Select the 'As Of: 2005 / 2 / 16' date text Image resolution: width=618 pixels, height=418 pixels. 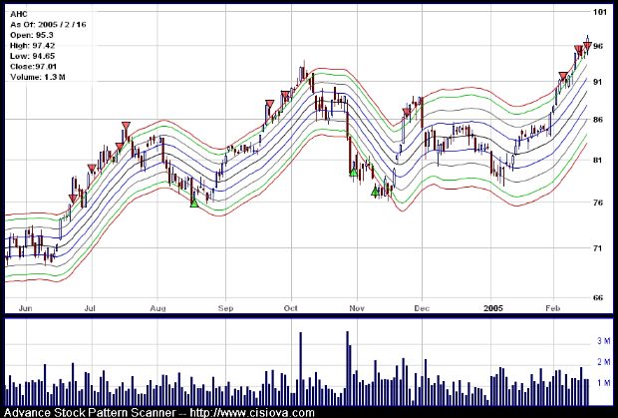[48, 25]
